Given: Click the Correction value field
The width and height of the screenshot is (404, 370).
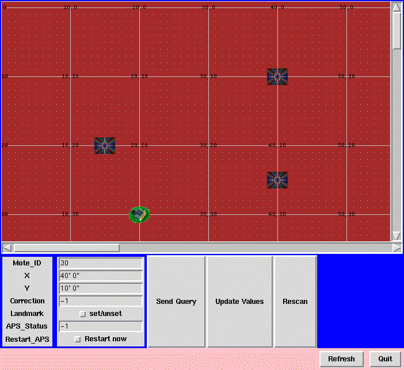Looking at the screenshot, I should click(100, 301).
